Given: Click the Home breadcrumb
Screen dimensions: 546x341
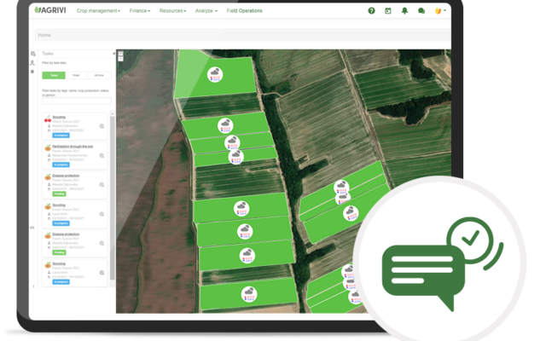Looking at the screenshot, I should coord(44,35).
